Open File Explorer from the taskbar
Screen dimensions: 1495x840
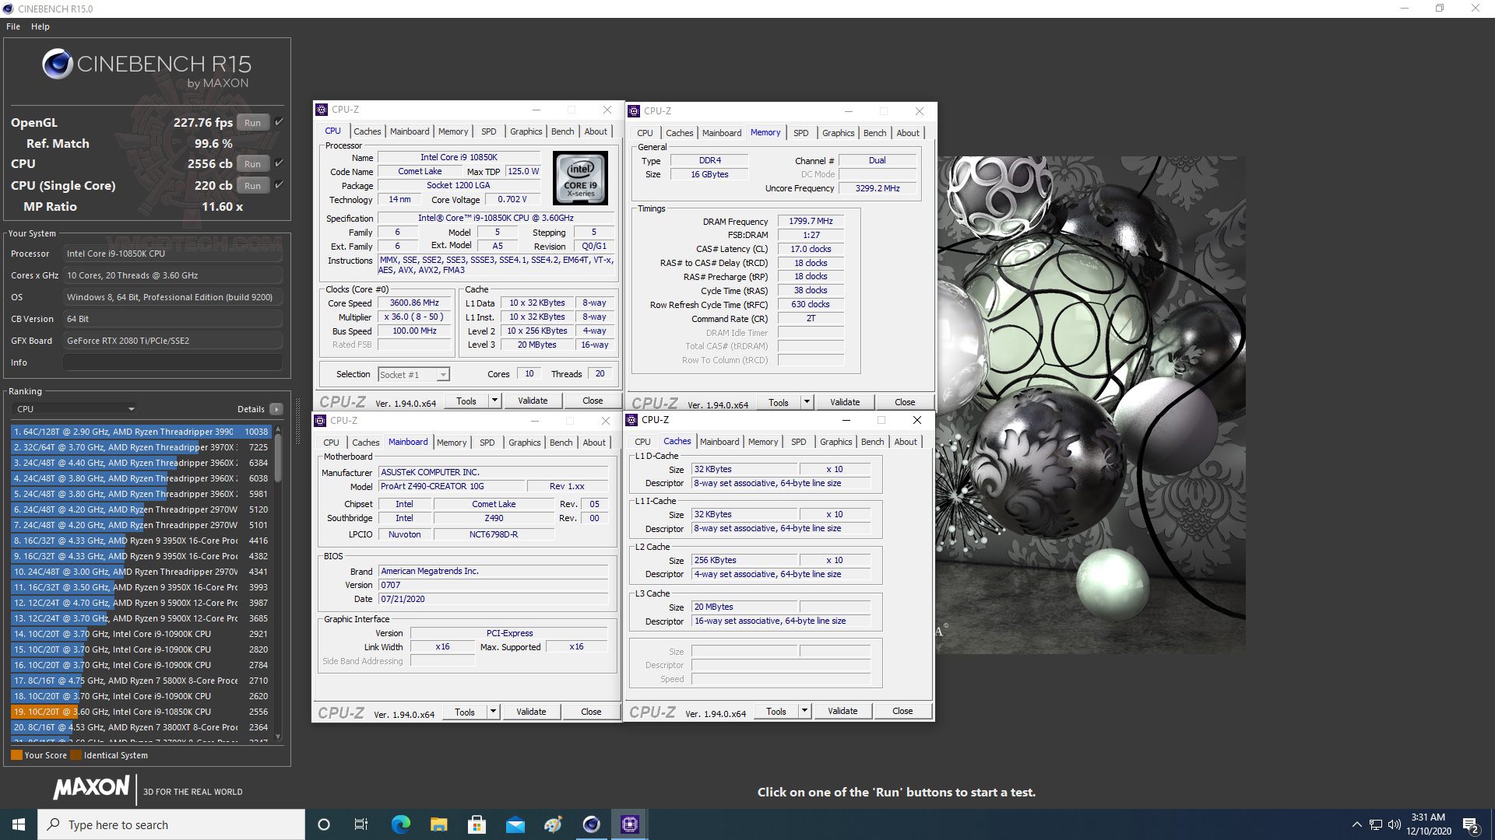tap(438, 824)
